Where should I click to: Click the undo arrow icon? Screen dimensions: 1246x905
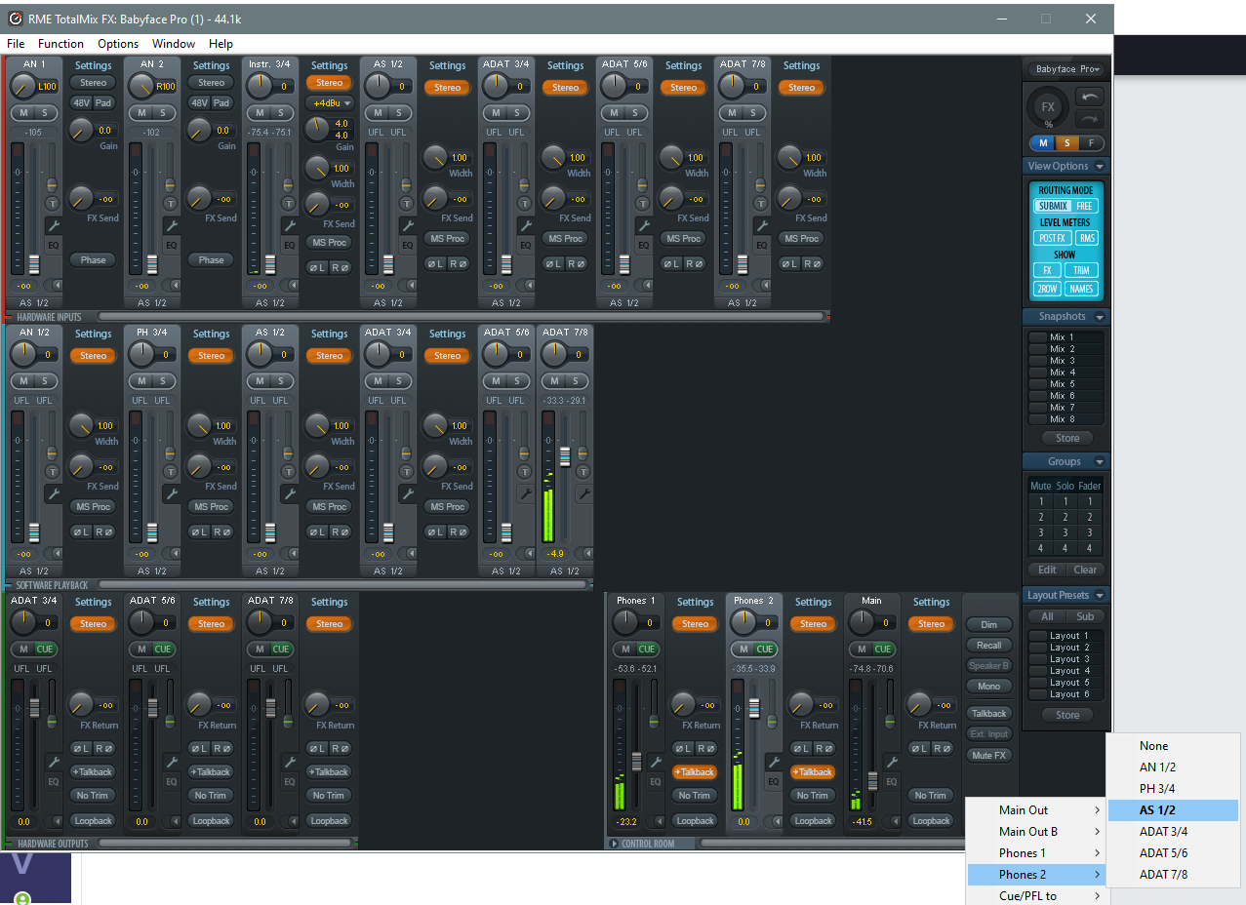pyautogui.click(x=1091, y=97)
